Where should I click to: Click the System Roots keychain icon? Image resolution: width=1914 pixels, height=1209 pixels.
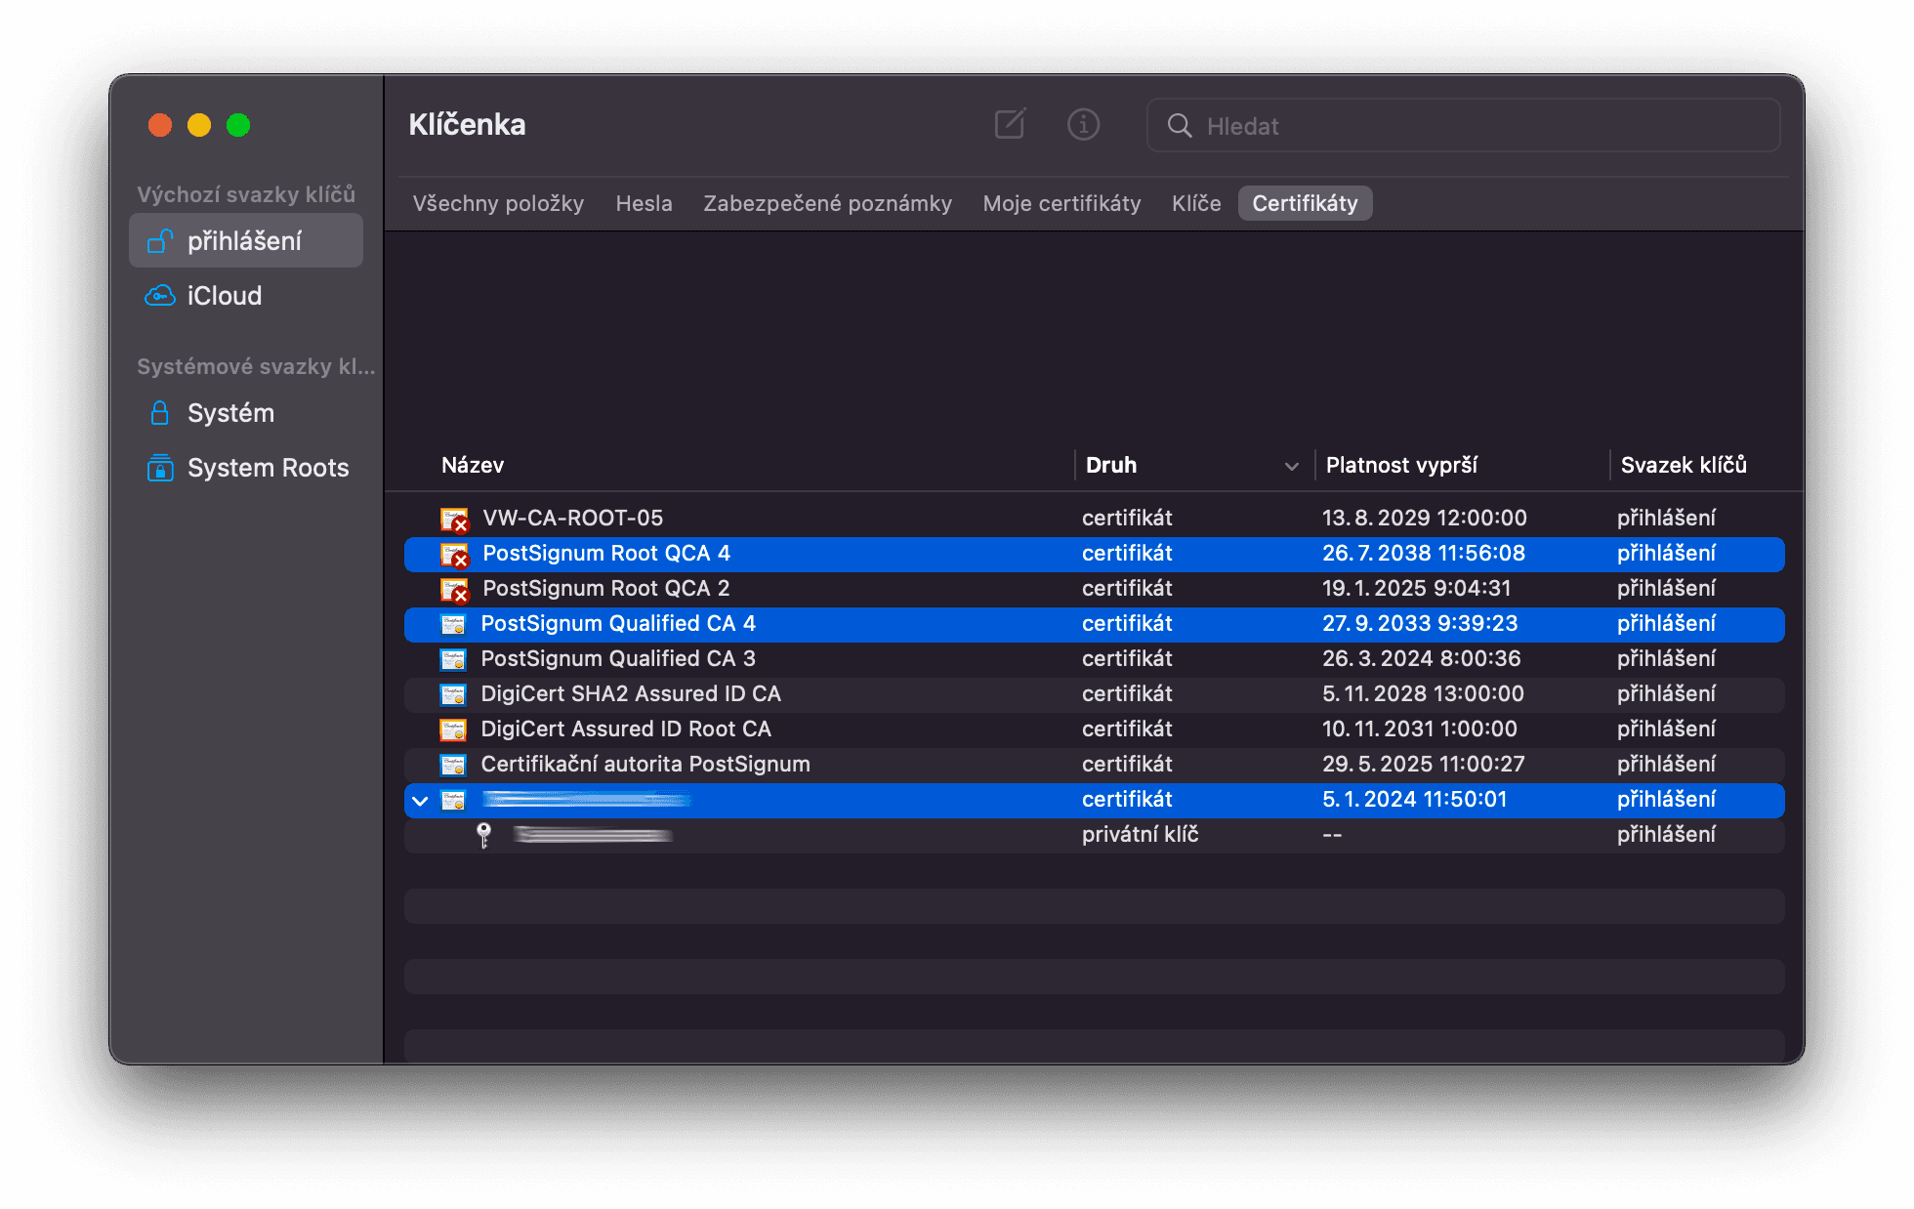coord(160,468)
